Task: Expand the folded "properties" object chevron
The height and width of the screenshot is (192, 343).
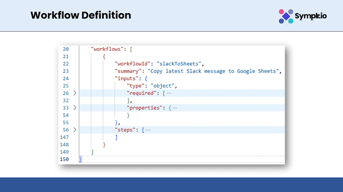Action: [75, 107]
